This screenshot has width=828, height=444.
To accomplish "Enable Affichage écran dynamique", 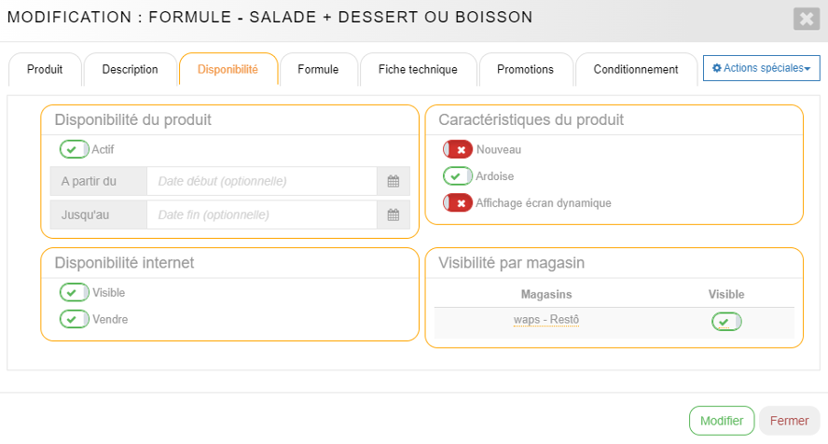I will tap(458, 202).
